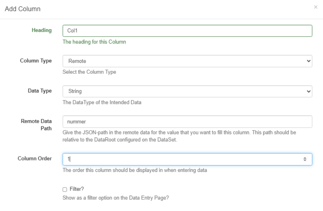Enable the Filter? checkbox
323x211 pixels.
(x=65, y=190)
